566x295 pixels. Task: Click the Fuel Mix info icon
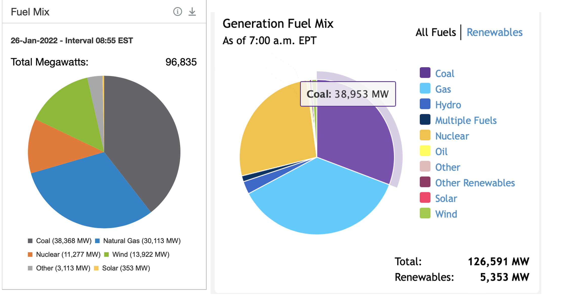tap(177, 12)
